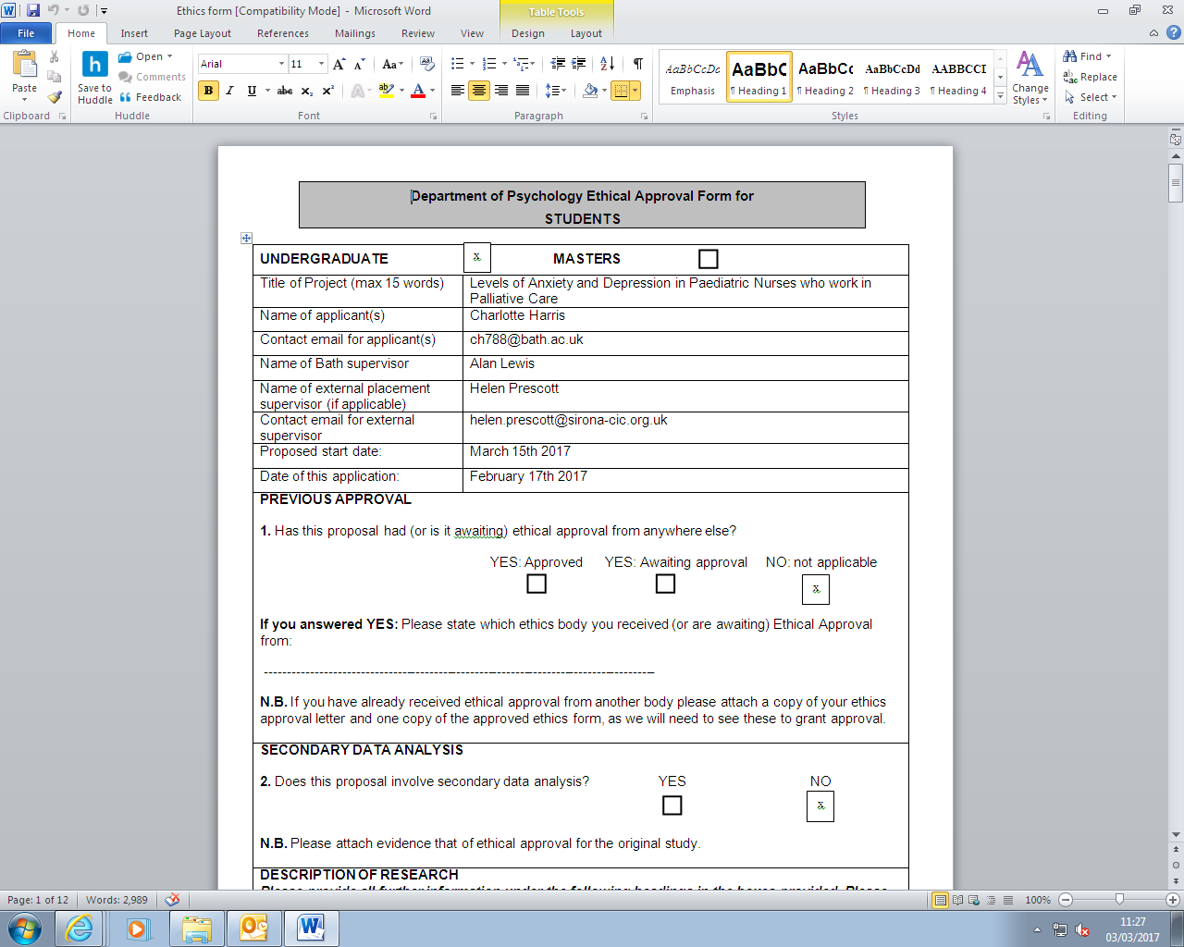
Task: Apply subscript formatting
Action: pos(307,91)
